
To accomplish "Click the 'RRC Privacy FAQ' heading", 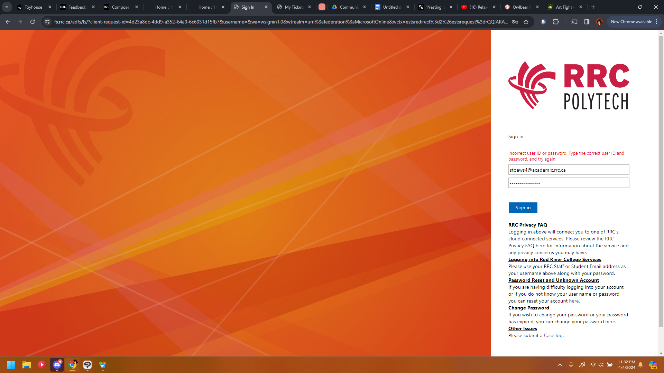I will (x=528, y=225).
